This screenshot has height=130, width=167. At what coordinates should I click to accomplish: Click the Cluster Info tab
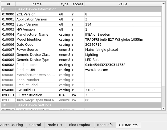[x=128, y=125]
